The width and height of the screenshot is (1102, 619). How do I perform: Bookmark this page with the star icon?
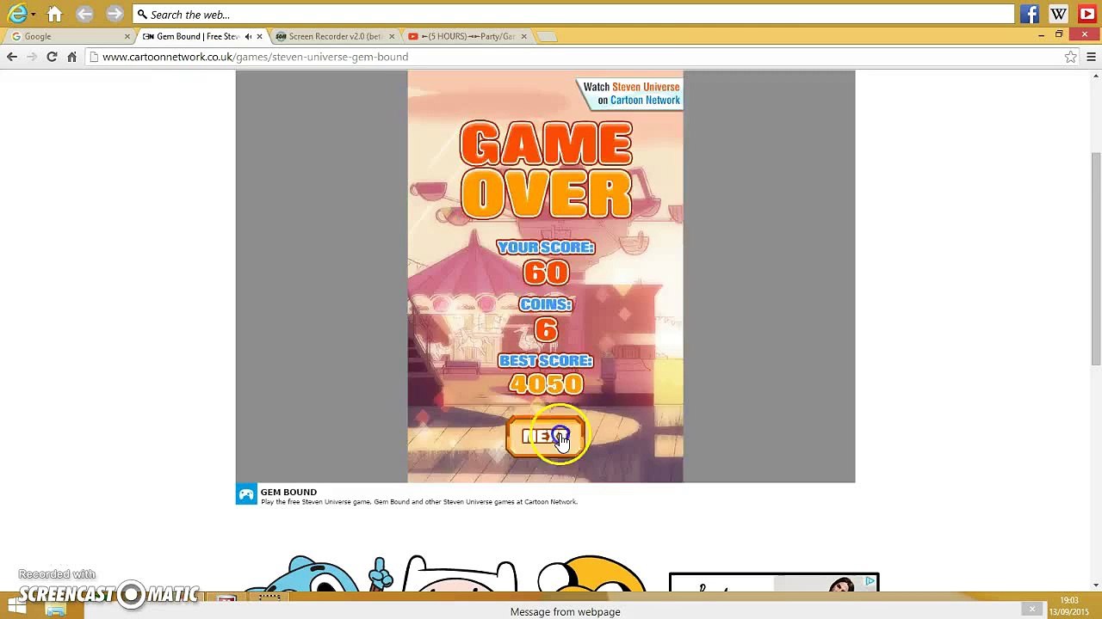click(1070, 57)
